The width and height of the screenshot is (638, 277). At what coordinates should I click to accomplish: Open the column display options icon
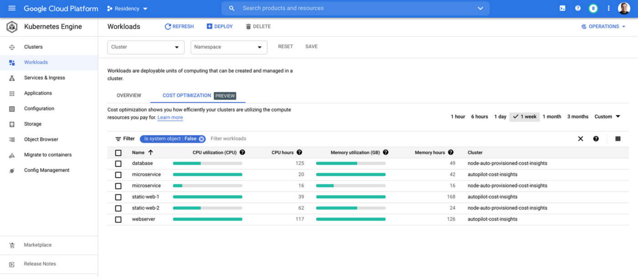point(618,139)
